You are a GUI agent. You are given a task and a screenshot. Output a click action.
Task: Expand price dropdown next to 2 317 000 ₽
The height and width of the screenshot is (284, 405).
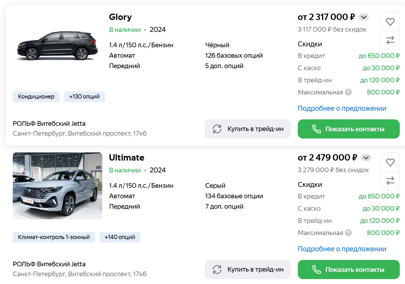(364, 17)
